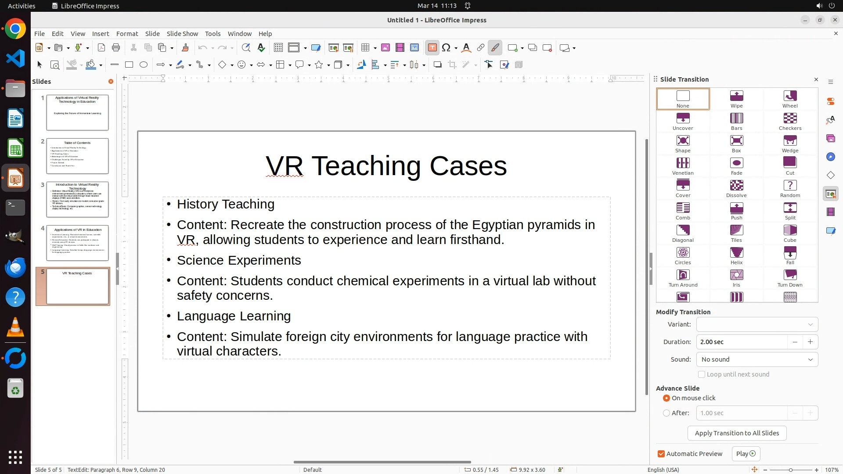Toggle the Display Grid icon
The height and width of the screenshot is (474, 843).
click(278, 48)
